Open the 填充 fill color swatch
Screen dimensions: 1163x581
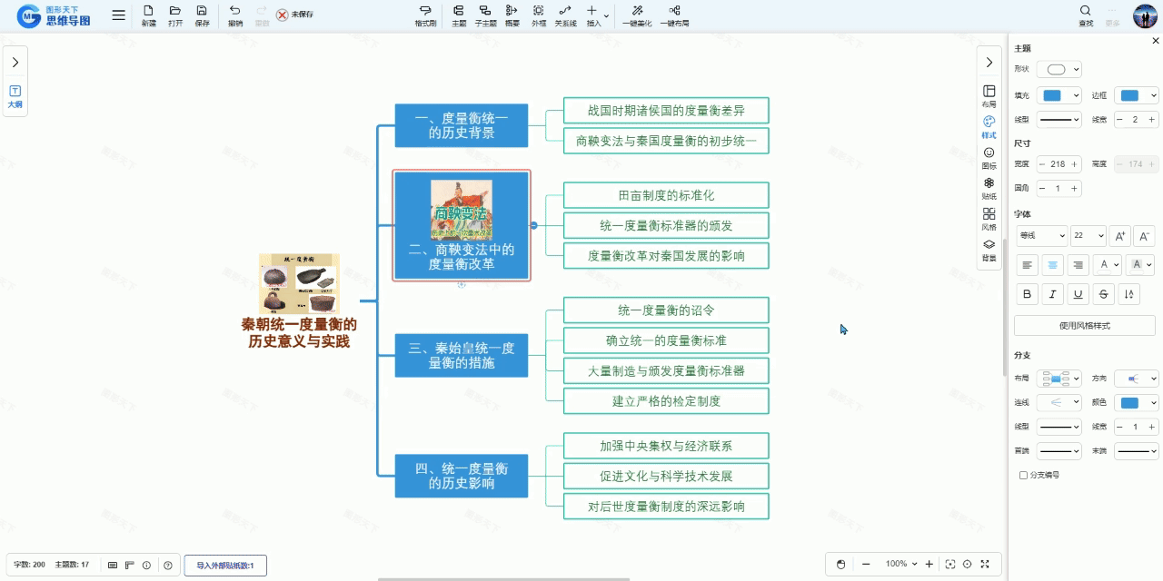click(x=1059, y=95)
